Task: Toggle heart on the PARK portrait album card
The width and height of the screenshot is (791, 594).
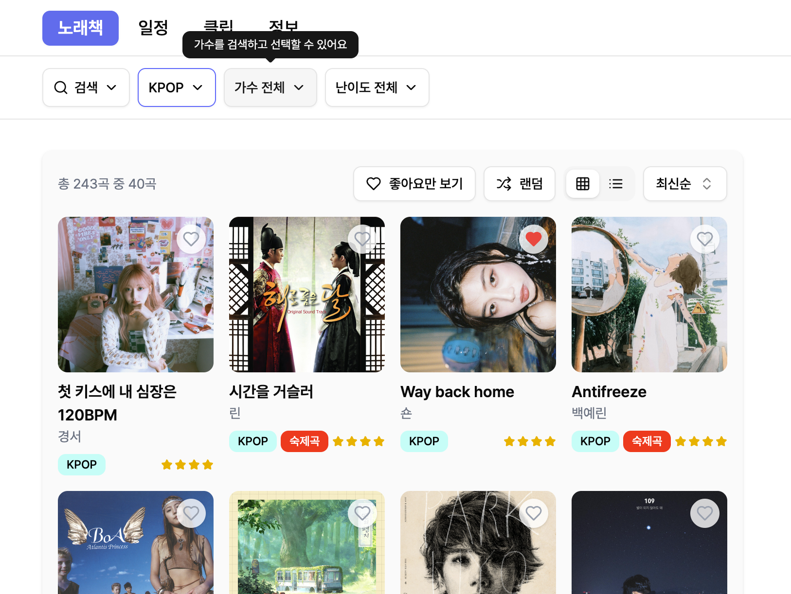Action: click(x=534, y=513)
